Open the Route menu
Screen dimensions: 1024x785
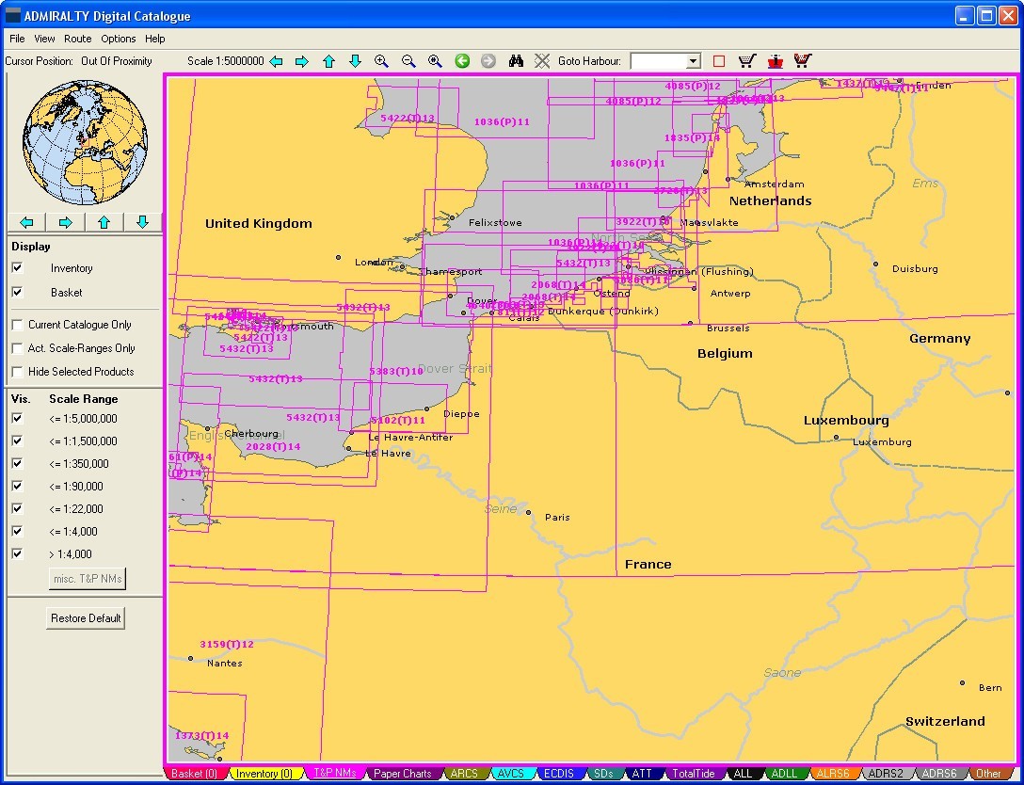[x=78, y=39]
